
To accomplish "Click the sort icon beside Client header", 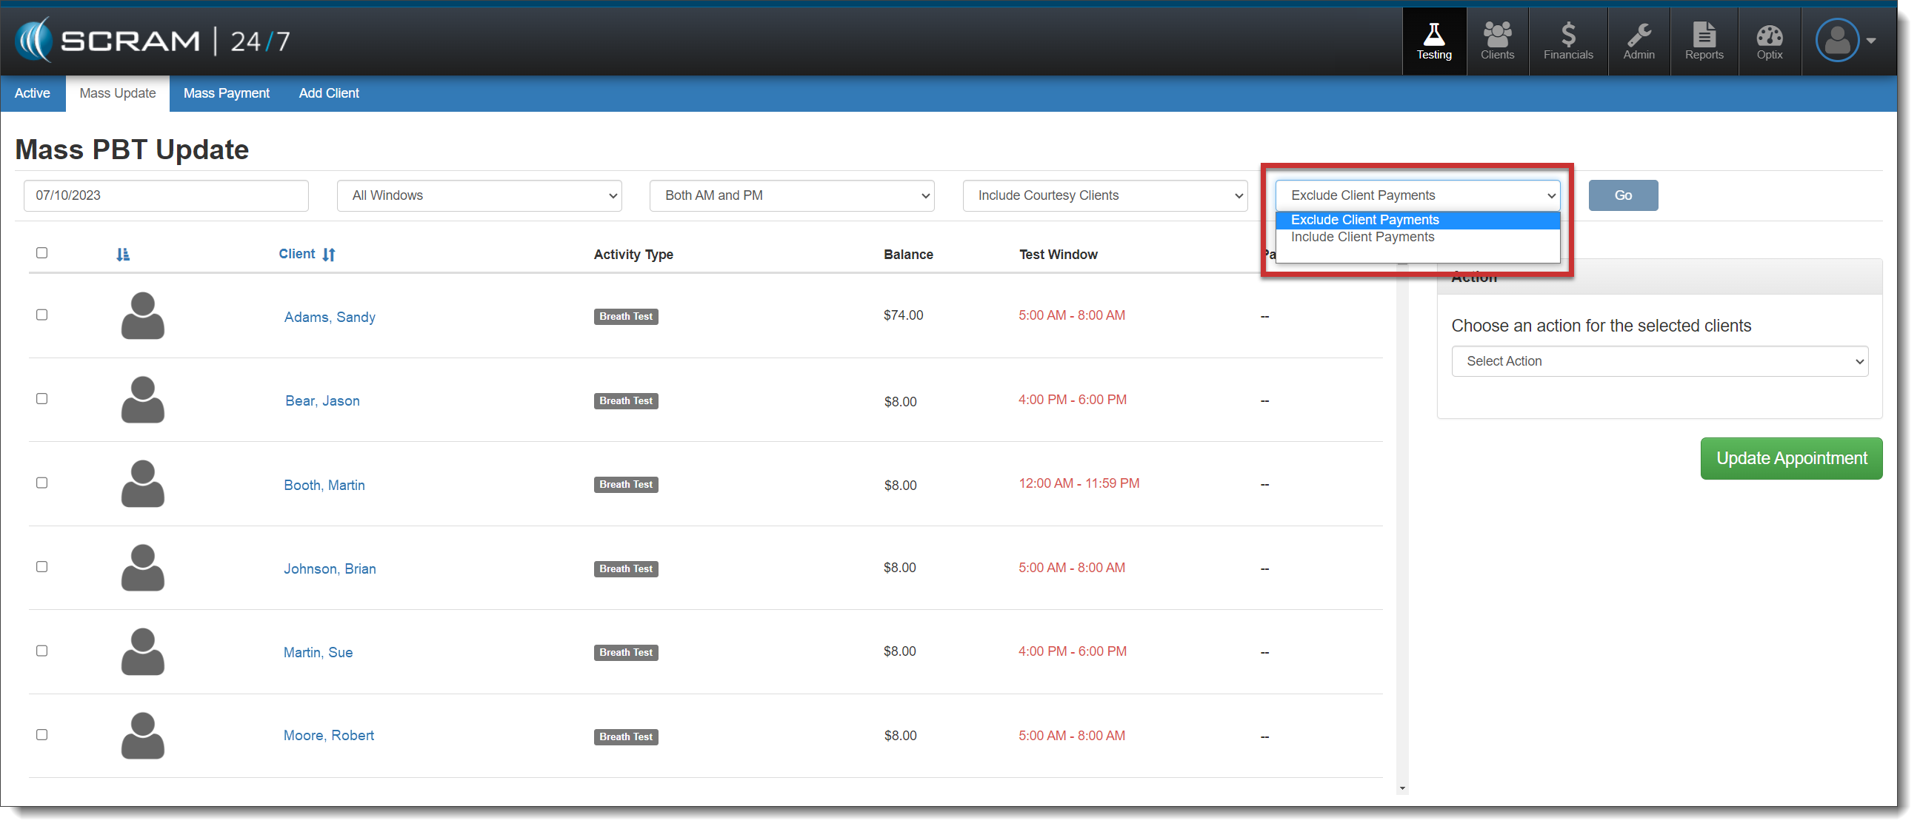I will tap(329, 255).
